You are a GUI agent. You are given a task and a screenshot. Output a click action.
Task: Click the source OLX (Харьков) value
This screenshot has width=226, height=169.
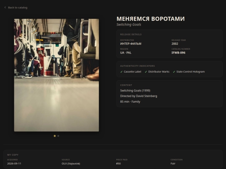[x=71, y=164]
